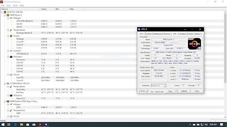Click the hard drive Utilization icon
227x127 pixels.
tap(11, 96)
